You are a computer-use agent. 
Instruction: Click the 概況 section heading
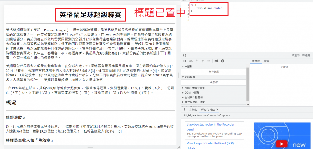[11, 103]
